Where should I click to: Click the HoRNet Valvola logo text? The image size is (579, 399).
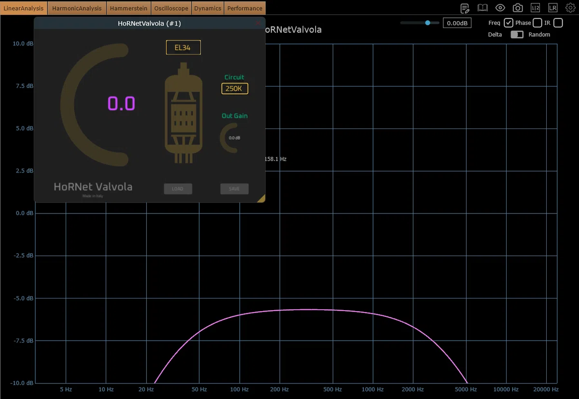point(93,186)
